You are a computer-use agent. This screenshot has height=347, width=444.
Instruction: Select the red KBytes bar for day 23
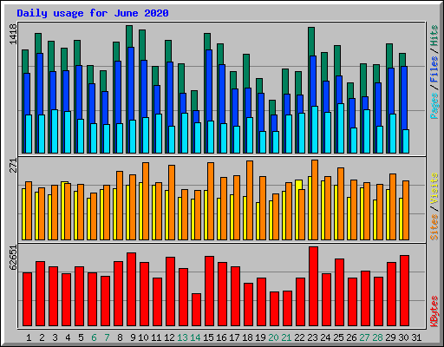313,286
